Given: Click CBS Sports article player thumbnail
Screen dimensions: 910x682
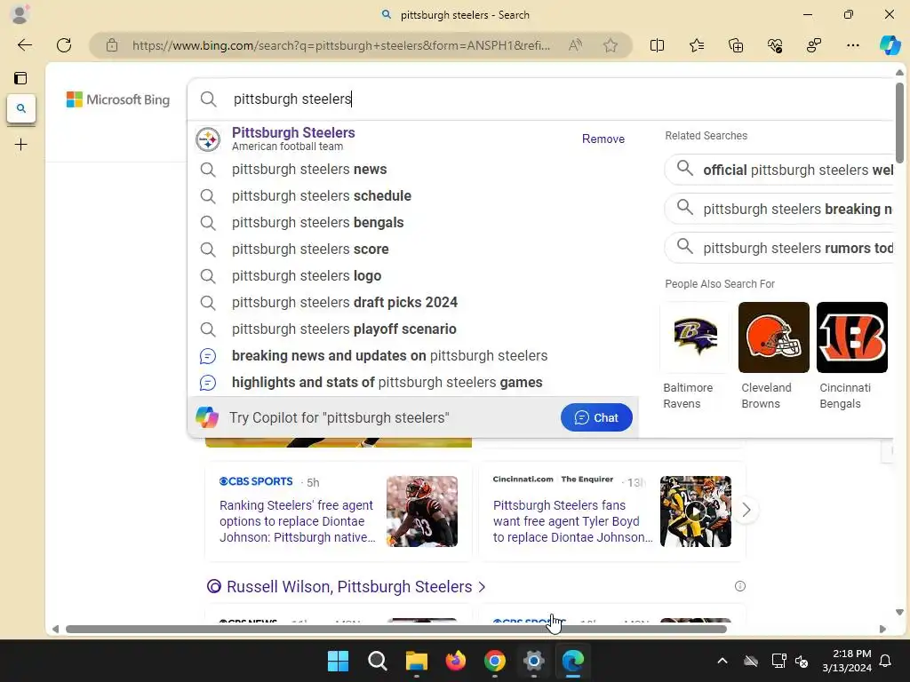Looking at the screenshot, I should click(422, 511).
